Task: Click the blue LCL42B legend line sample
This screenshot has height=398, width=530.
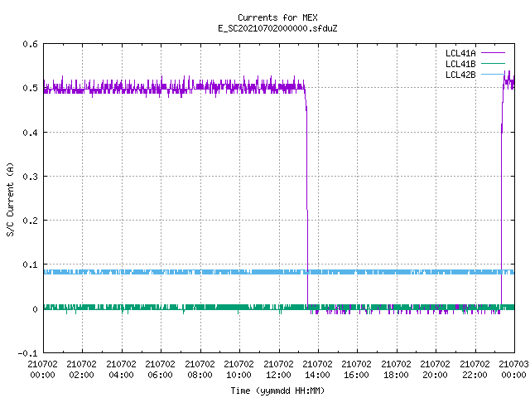Action: pyautogui.click(x=493, y=74)
